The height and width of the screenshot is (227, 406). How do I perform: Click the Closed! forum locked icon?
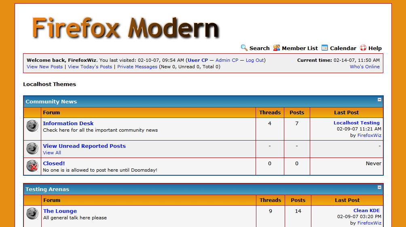(x=32, y=166)
